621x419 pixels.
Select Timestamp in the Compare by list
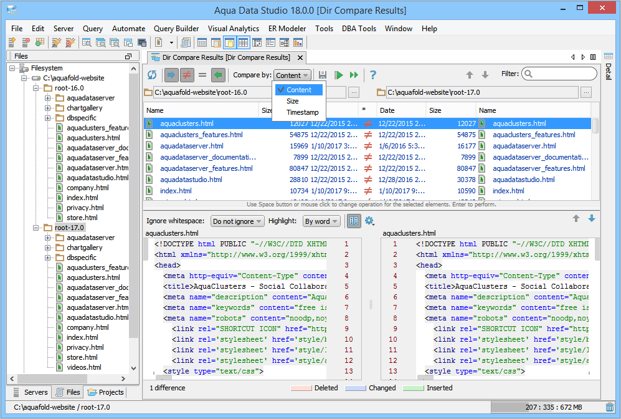click(299, 112)
